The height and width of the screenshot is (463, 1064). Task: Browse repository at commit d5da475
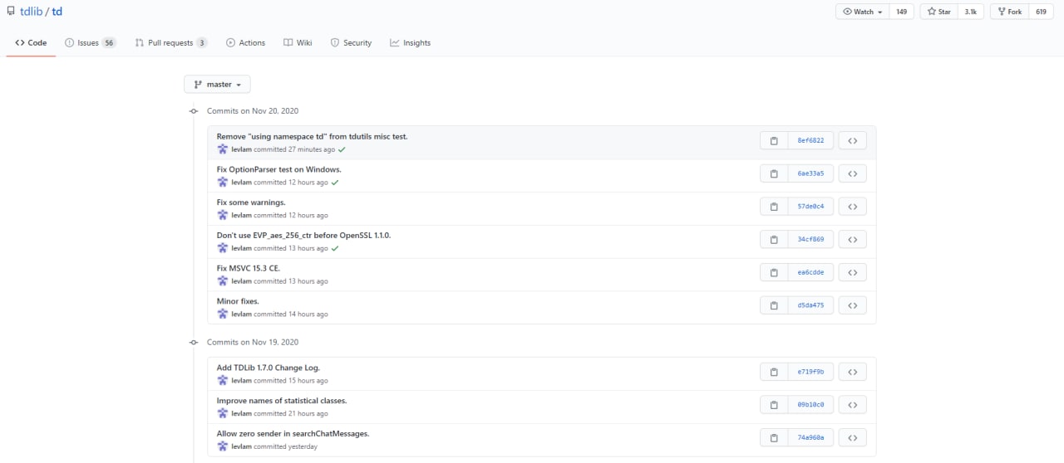852,305
